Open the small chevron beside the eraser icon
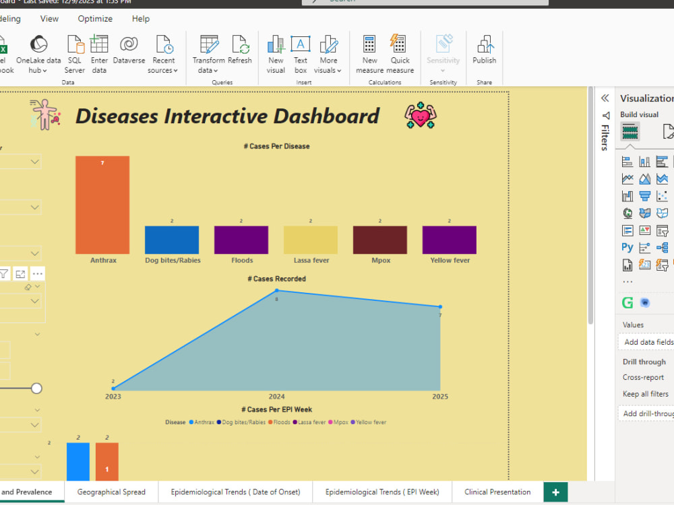This screenshot has height=505, width=674. pyautogui.click(x=38, y=286)
